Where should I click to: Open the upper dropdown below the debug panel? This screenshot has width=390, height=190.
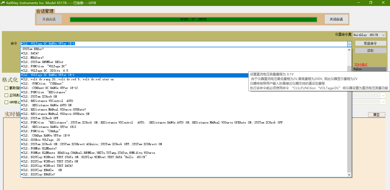383,95
